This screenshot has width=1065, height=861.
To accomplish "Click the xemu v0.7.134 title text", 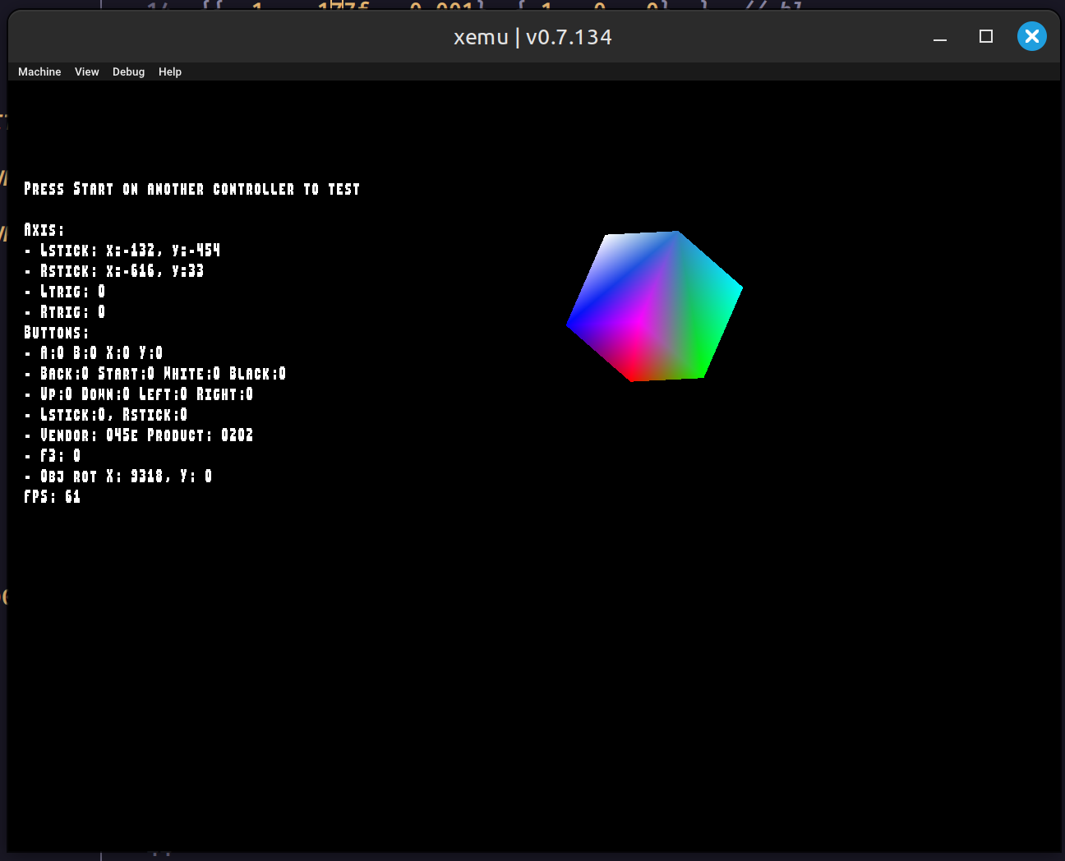I will coord(532,37).
